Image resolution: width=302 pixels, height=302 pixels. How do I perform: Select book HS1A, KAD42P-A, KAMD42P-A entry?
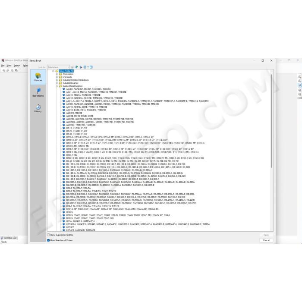point(80,221)
